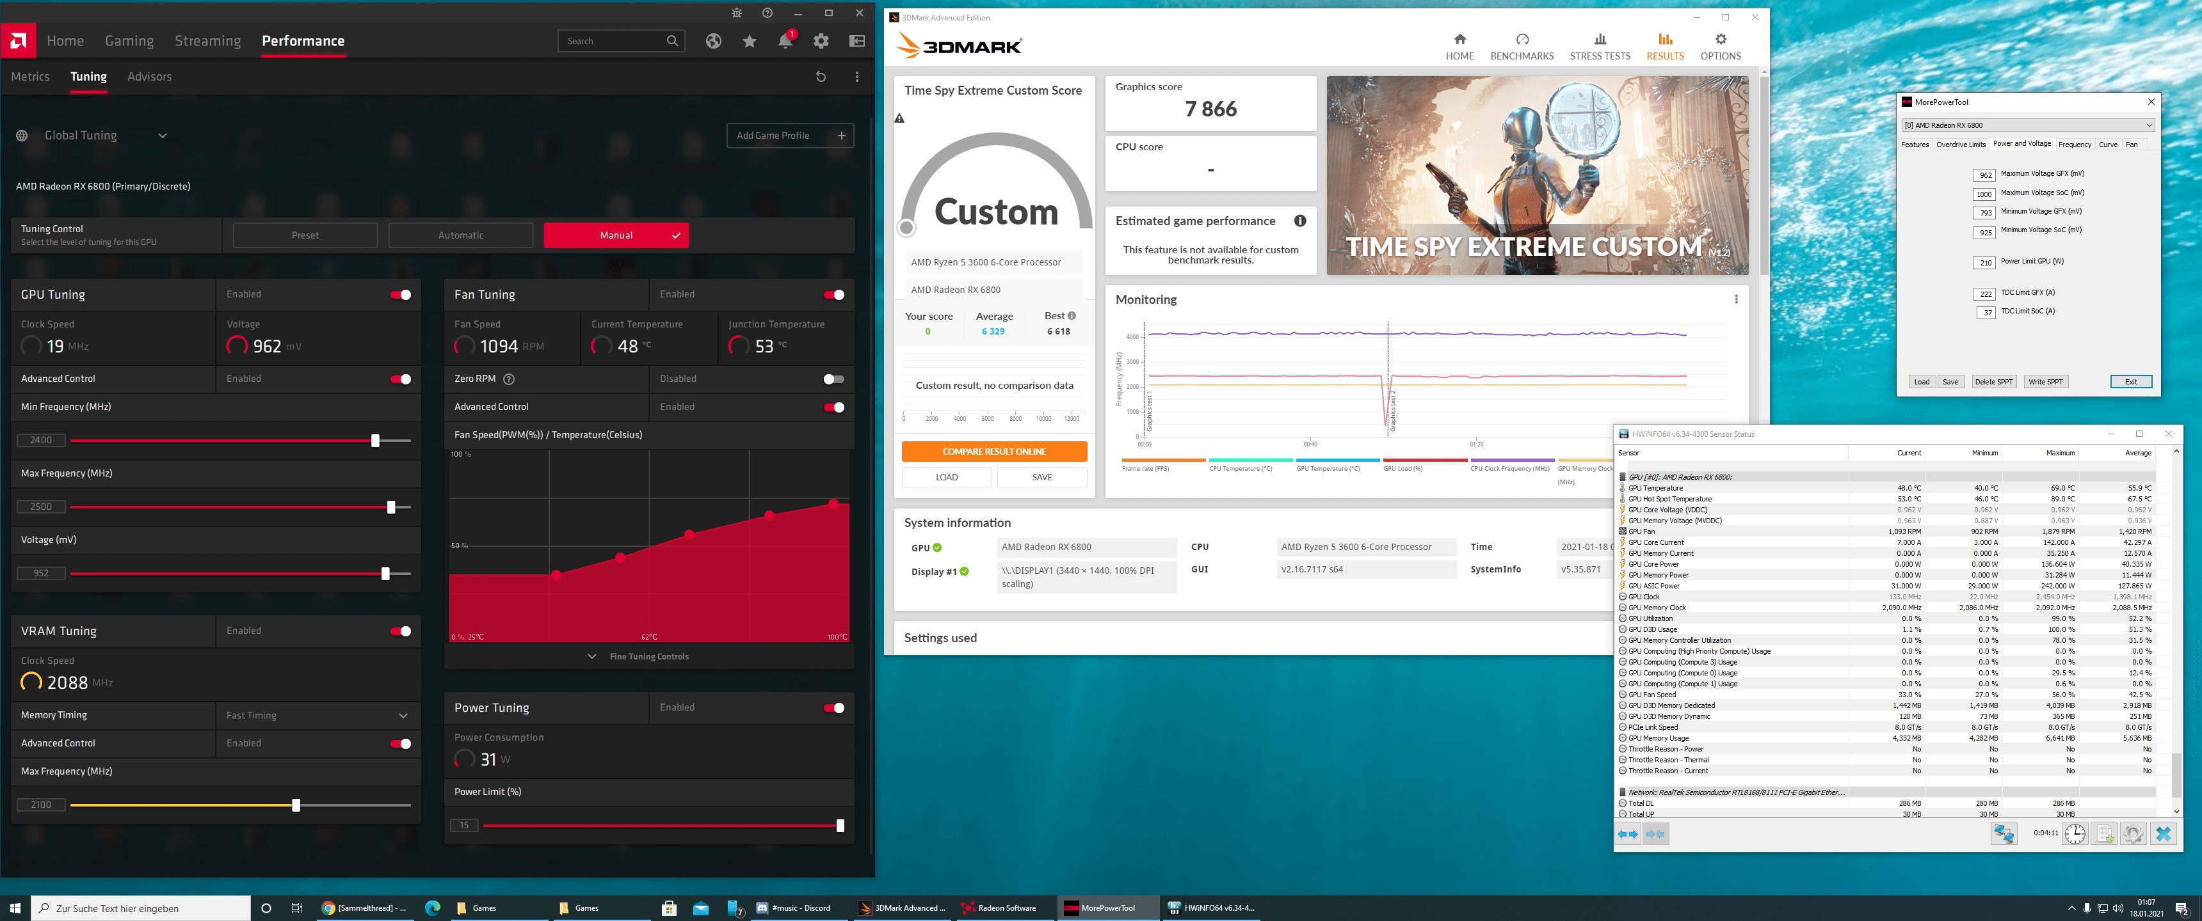Open the help question mark icon in Radeon Software
The image size is (2202, 921).
point(767,13)
